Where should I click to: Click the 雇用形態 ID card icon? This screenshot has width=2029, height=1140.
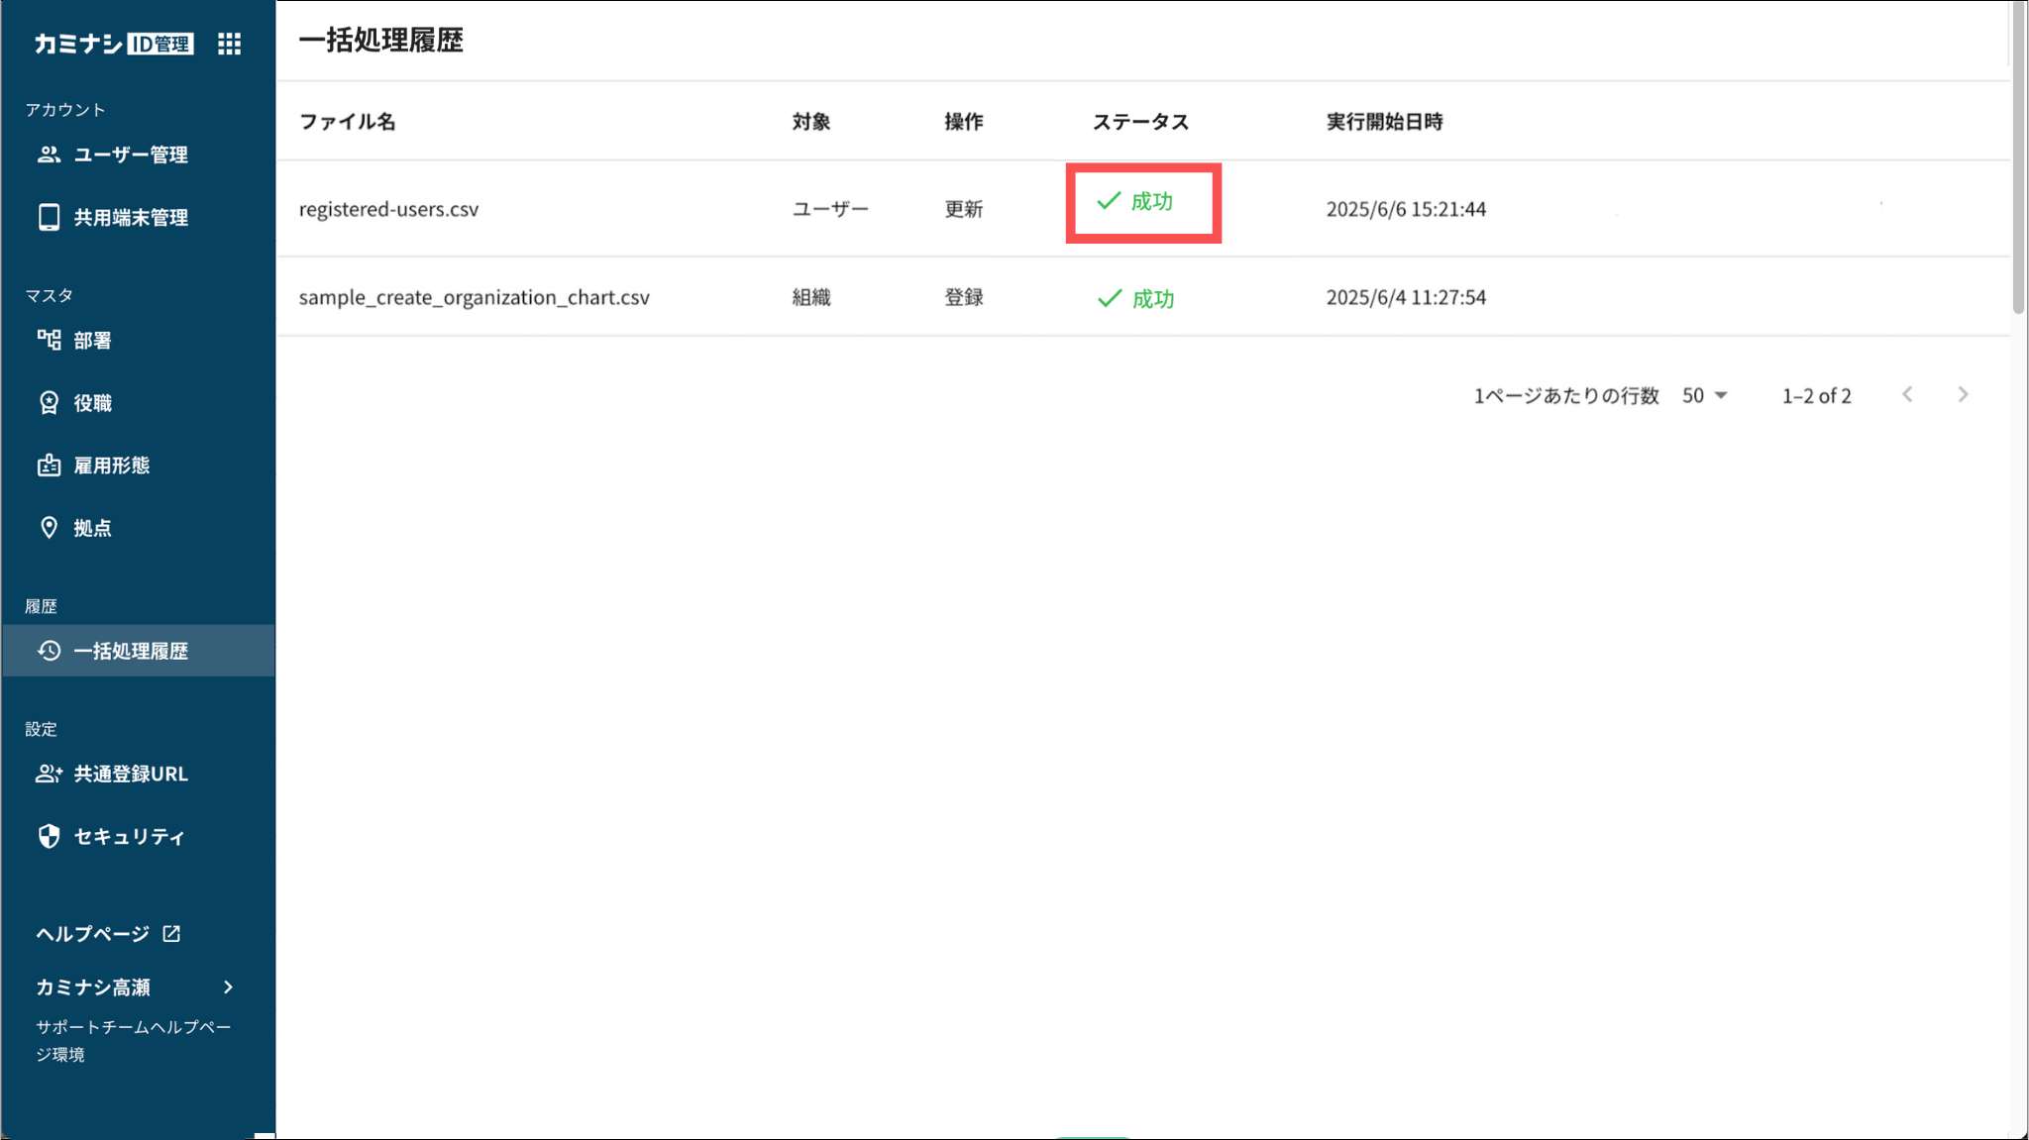(49, 465)
